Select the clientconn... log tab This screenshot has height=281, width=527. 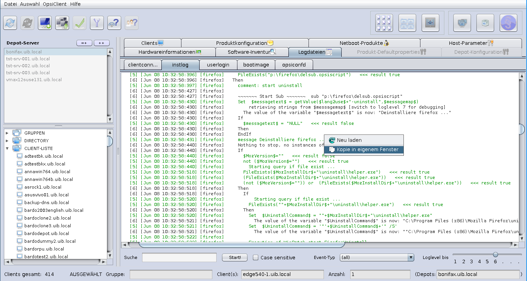pyautogui.click(x=142, y=65)
